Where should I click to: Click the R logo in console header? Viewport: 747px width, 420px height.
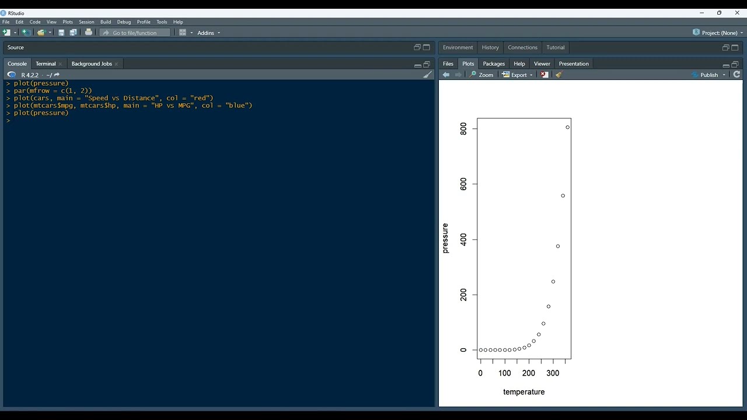11,75
